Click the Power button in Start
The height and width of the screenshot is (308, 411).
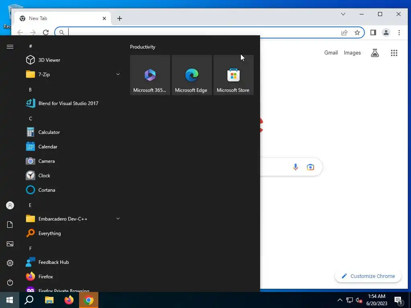10,282
